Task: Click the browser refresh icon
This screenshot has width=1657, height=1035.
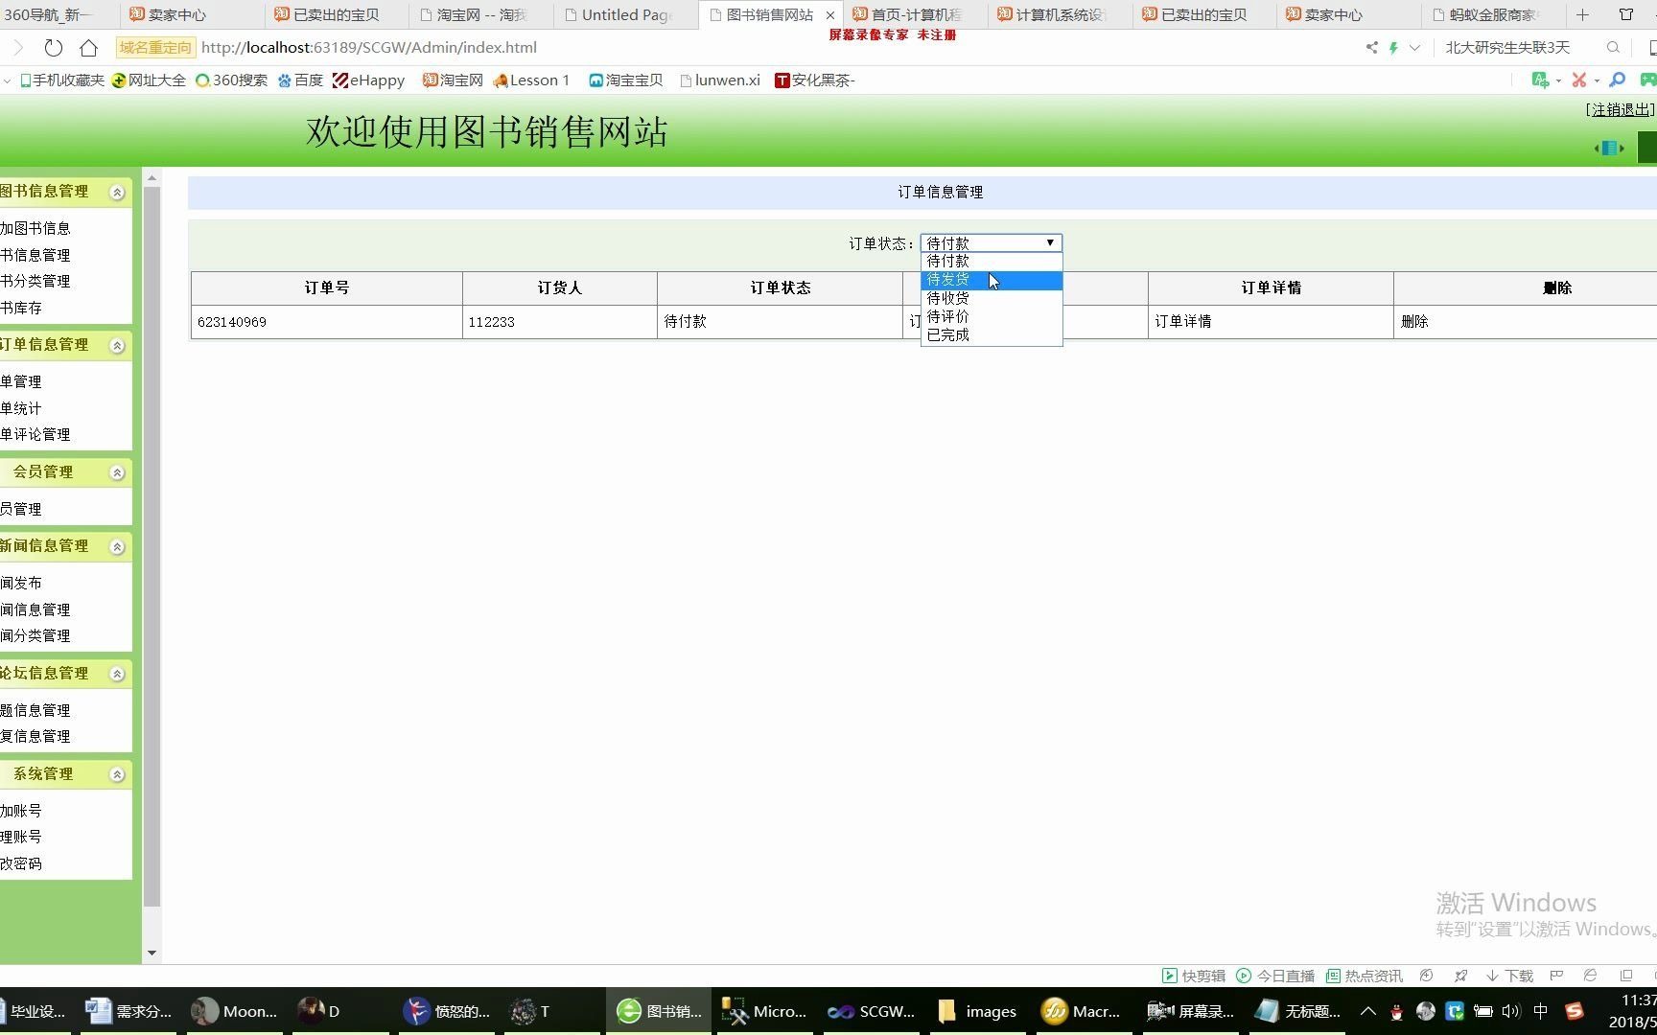Action: (x=54, y=47)
